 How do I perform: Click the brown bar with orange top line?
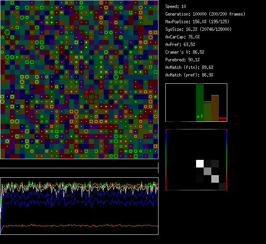(x=215, y=108)
